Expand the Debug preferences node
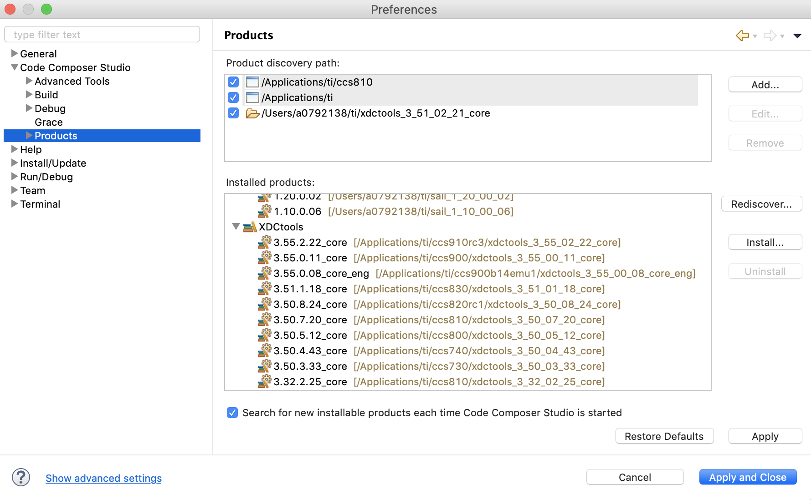This screenshot has height=500, width=811. tap(29, 108)
